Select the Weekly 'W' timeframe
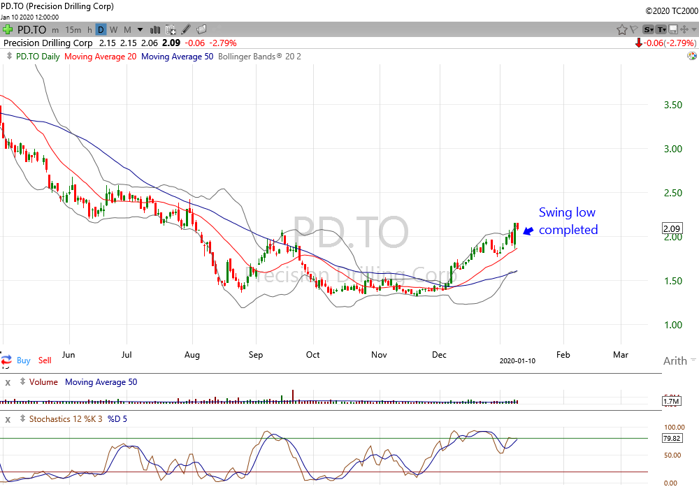 [x=114, y=30]
